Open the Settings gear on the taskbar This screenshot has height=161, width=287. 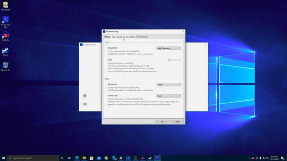(x=121, y=158)
